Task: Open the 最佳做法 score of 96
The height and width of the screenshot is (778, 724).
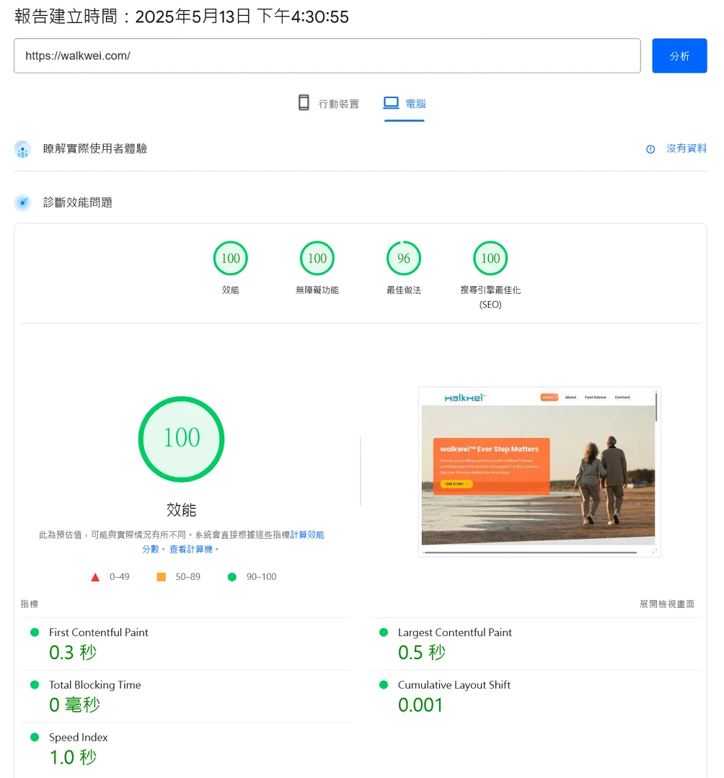Action: click(403, 258)
